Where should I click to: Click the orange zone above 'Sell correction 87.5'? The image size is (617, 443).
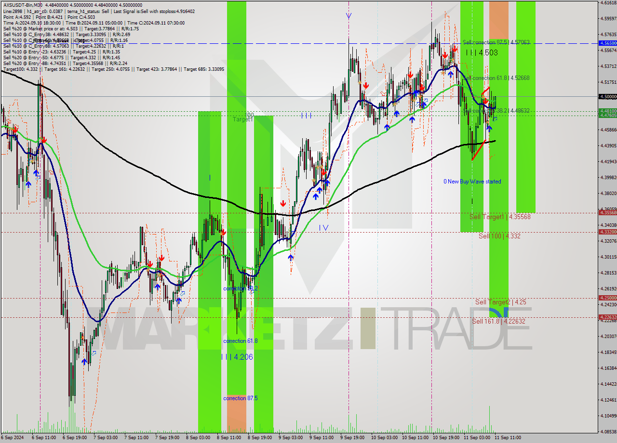[x=499, y=20]
